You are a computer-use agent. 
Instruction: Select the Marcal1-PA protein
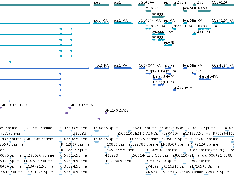[205, 79]
